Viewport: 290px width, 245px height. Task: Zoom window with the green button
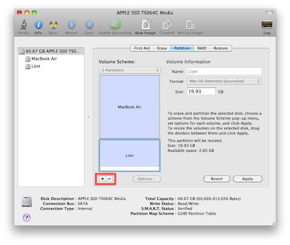[35, 13]
